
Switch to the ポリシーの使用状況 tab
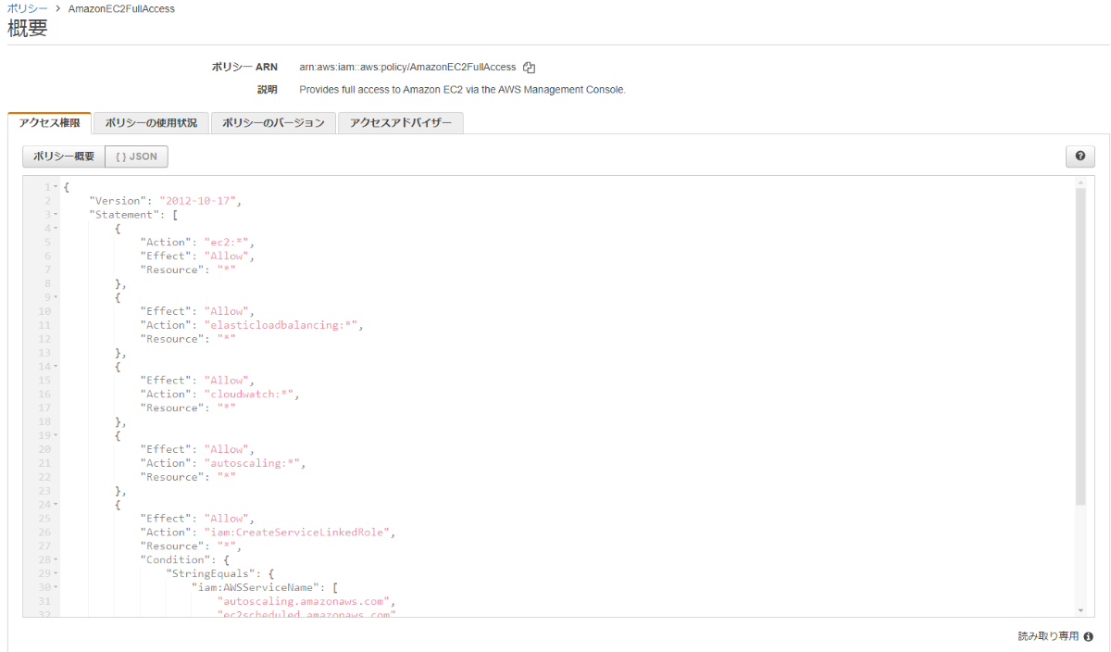click(151, 123)
